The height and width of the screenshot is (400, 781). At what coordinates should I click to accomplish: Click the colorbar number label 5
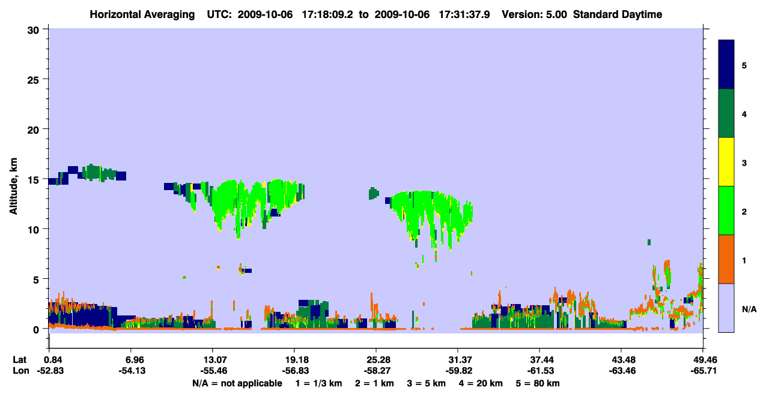tap(744, 65)
